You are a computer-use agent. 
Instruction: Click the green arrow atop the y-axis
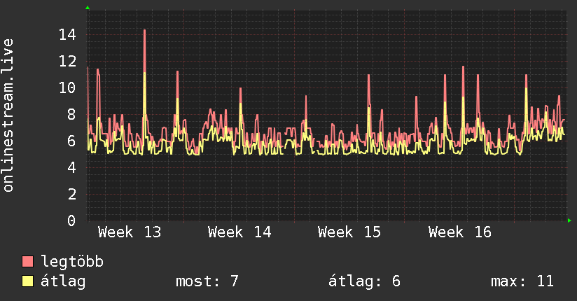coord(88,8)
